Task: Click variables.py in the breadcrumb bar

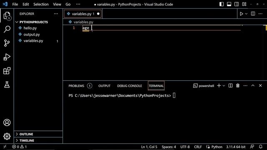Action: [83, 22]
